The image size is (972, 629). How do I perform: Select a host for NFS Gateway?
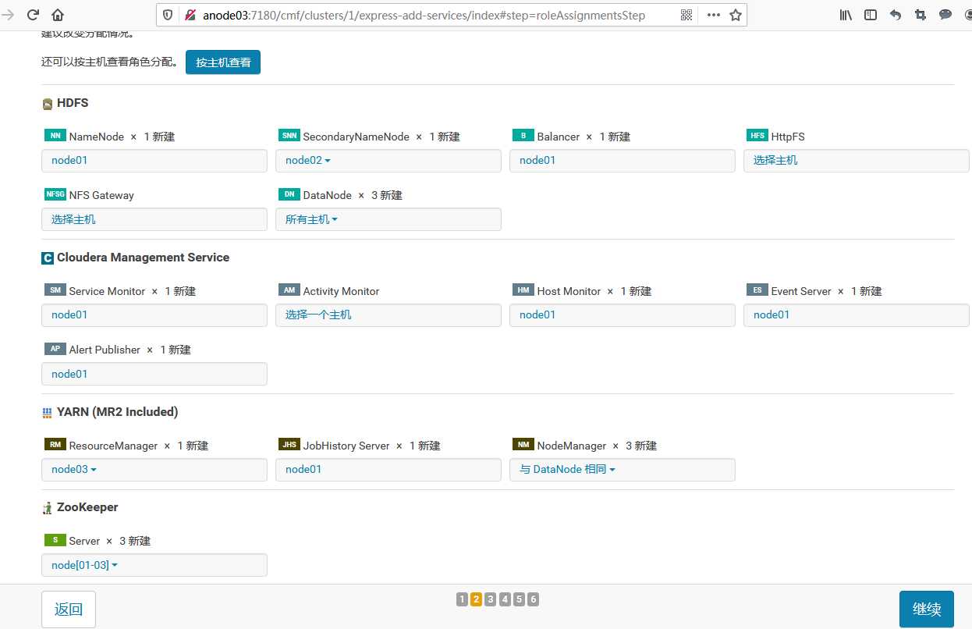[x=154, y=219]
